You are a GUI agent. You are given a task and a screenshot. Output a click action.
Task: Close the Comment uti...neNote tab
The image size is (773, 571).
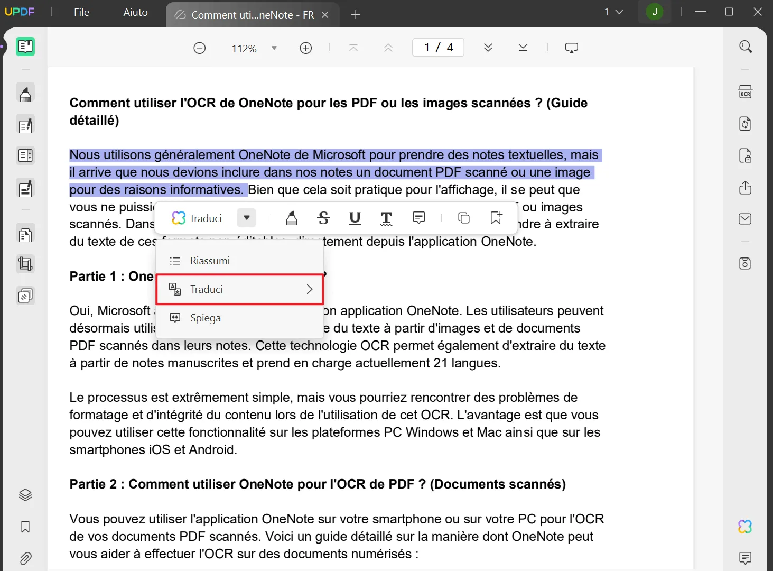pyautogui.click(x=325, y=15)
